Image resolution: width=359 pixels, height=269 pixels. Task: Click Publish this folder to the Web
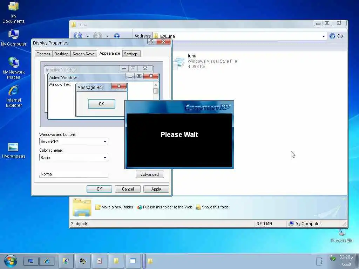pyautogui.click(x=164, y=207)
